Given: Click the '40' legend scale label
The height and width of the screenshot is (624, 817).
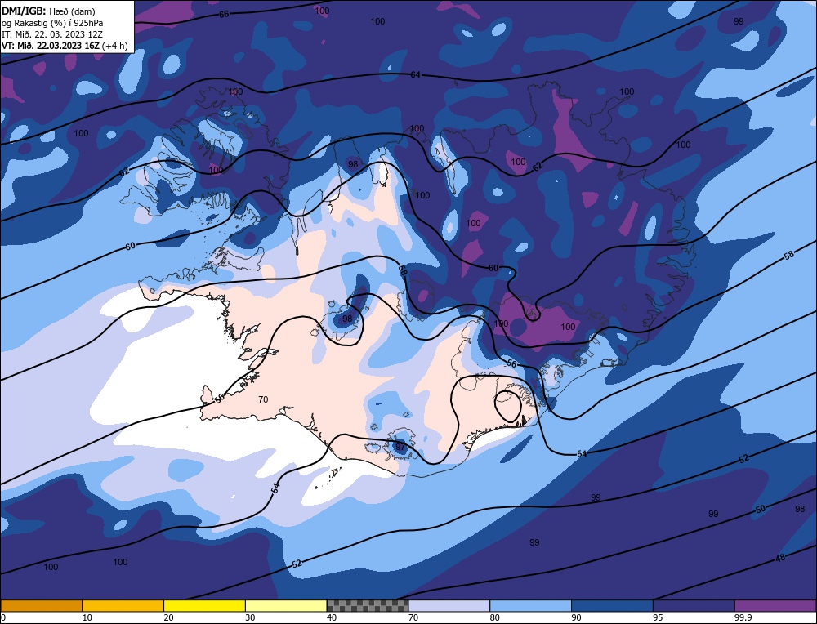Looking at the screenshot, I should [332, 617].
